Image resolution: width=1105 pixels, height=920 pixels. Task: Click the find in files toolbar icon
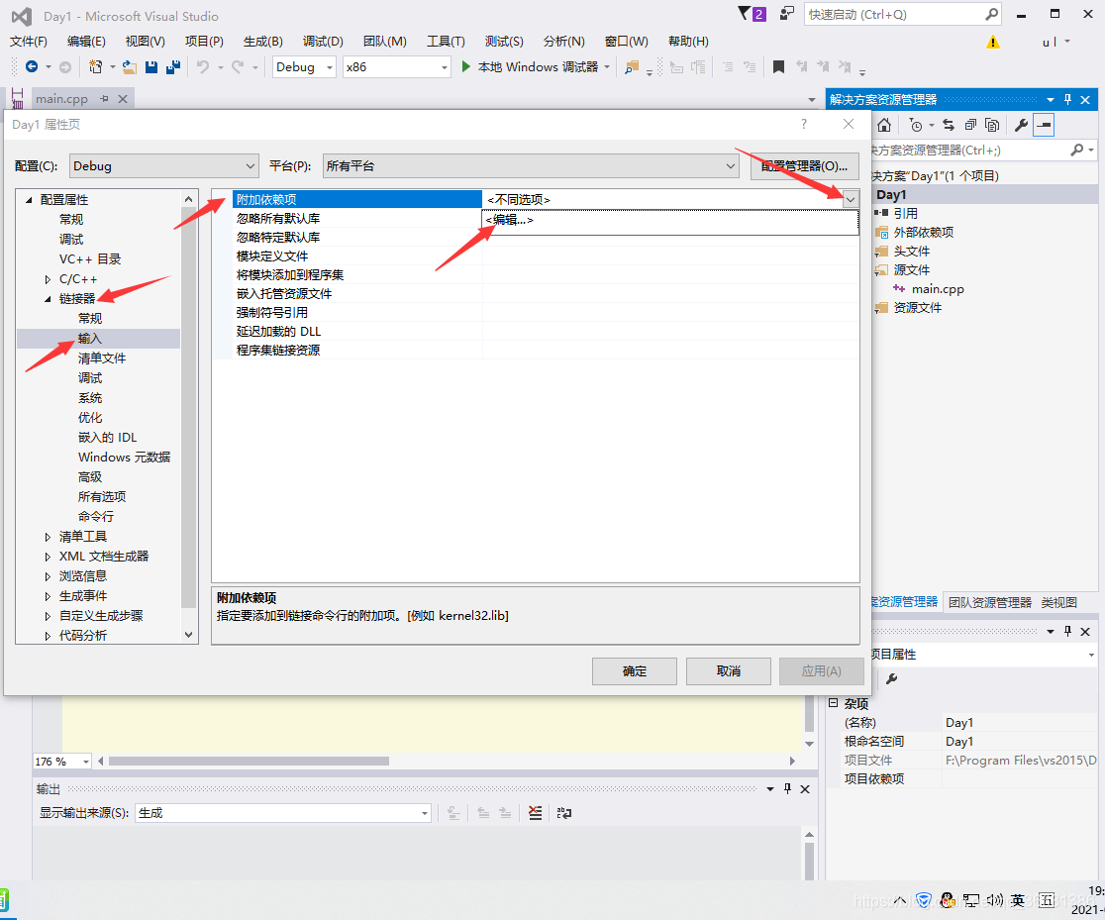coord(632,67)
